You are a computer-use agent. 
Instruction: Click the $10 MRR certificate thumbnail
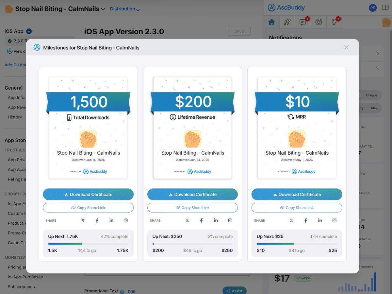click(x=297, y=128)
